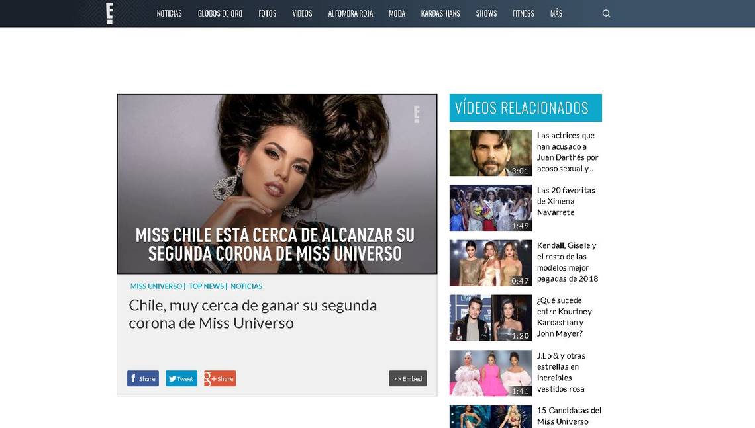The width and height of the screenshot is (755, 428).
Task: Click the Embed button
Action: pyautogui.click(x=408, y=378)
